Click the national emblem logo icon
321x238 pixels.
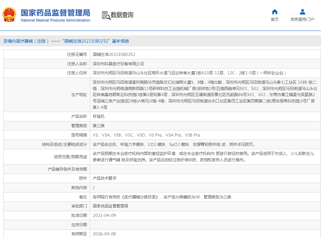(9, 15)
